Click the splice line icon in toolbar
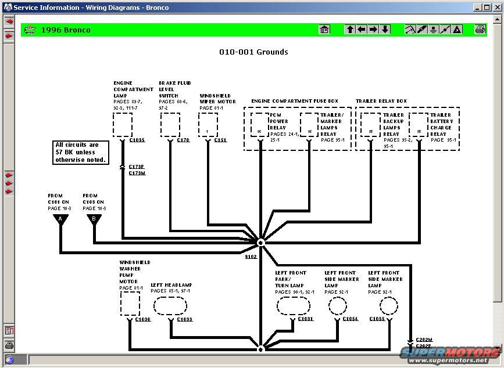The height and width of the screenshot is (368, 504). [445, 30]
